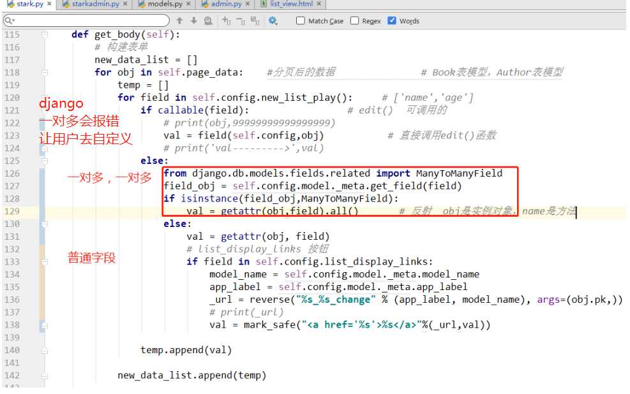The image size is (630, 394).
Task: Open the search settings gear icon
Action: click(273, 20)
